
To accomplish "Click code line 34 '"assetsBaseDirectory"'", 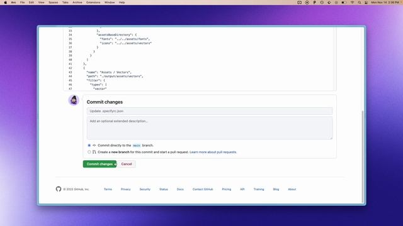I will pos(116,35).
